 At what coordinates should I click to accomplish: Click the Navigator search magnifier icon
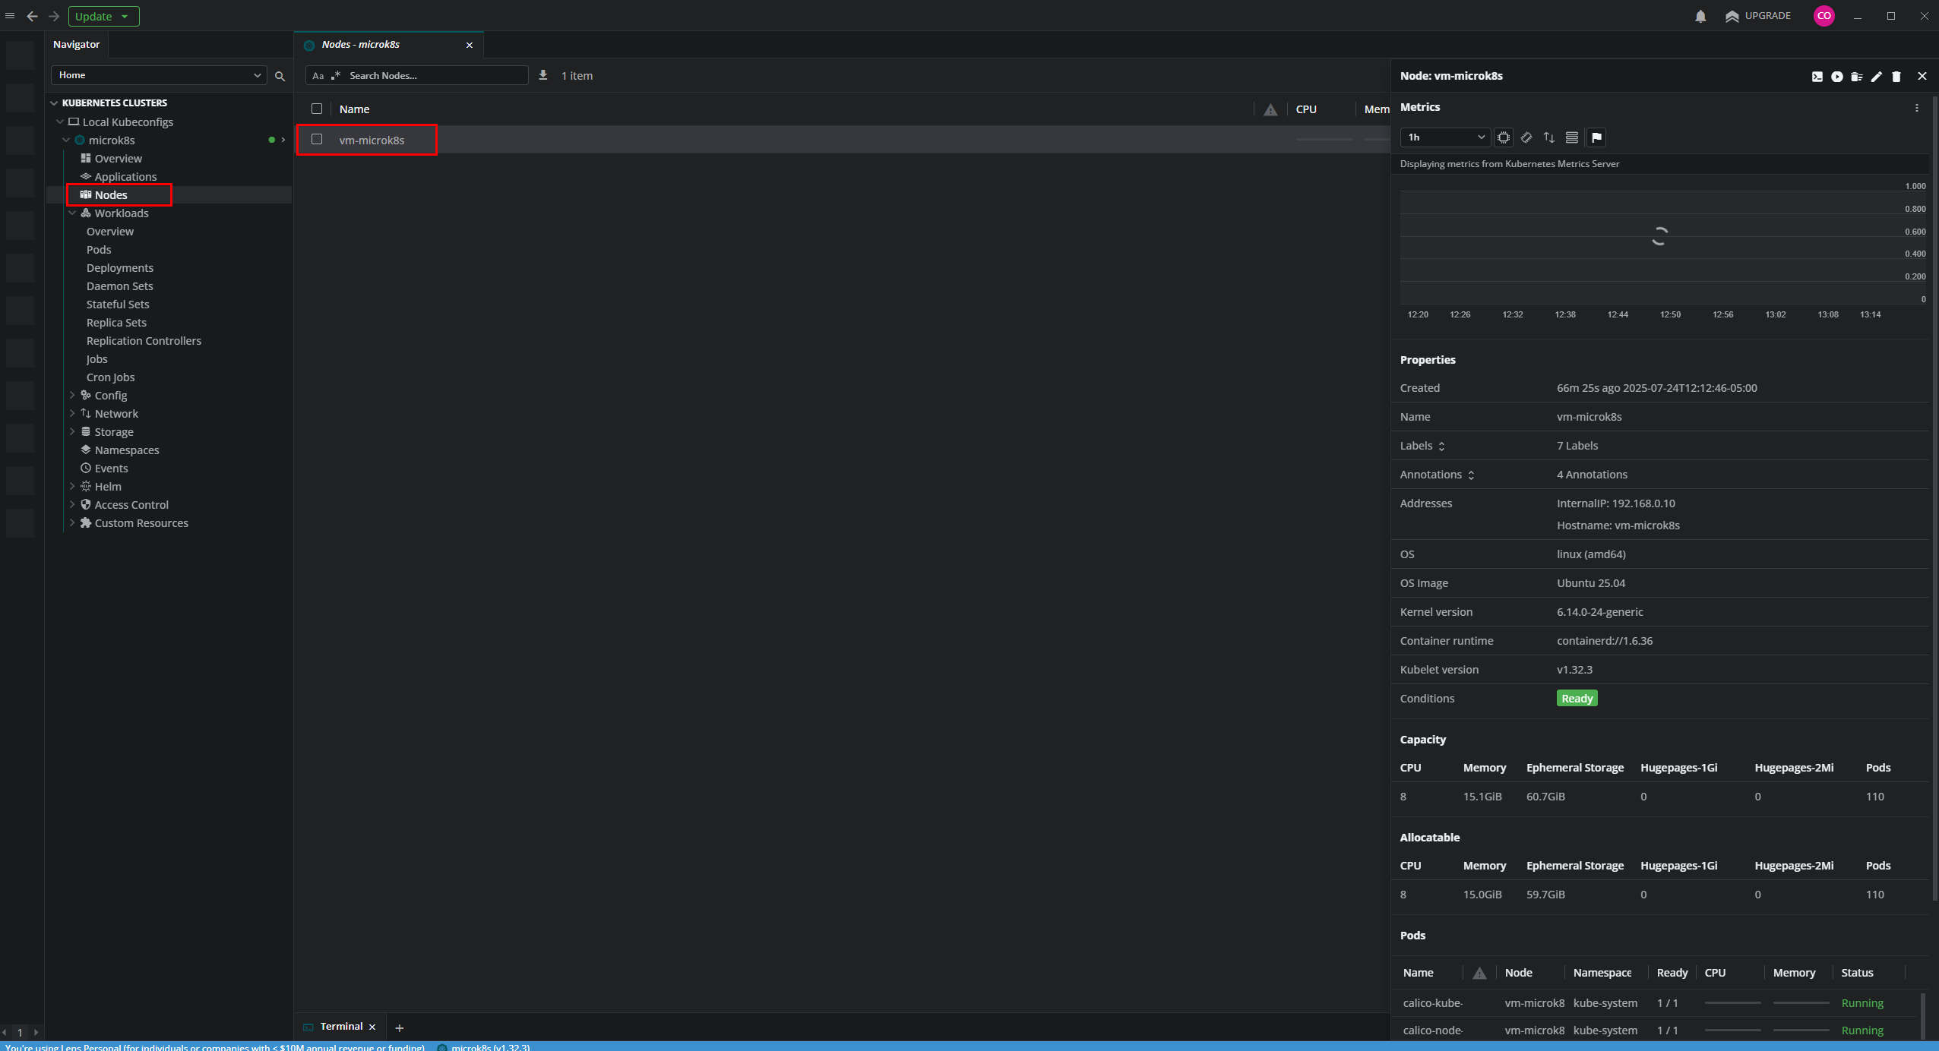pyautogui.click(x=280, y=76)
